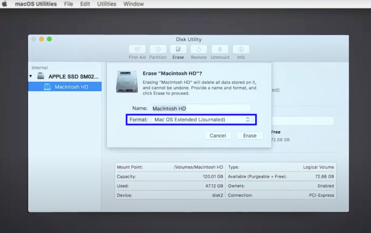
Task: Click the Enabled owners value
Action: 326,186
